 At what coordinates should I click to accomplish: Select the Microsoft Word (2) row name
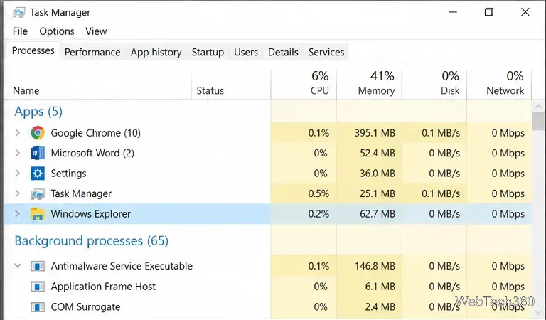pos(92,153)
